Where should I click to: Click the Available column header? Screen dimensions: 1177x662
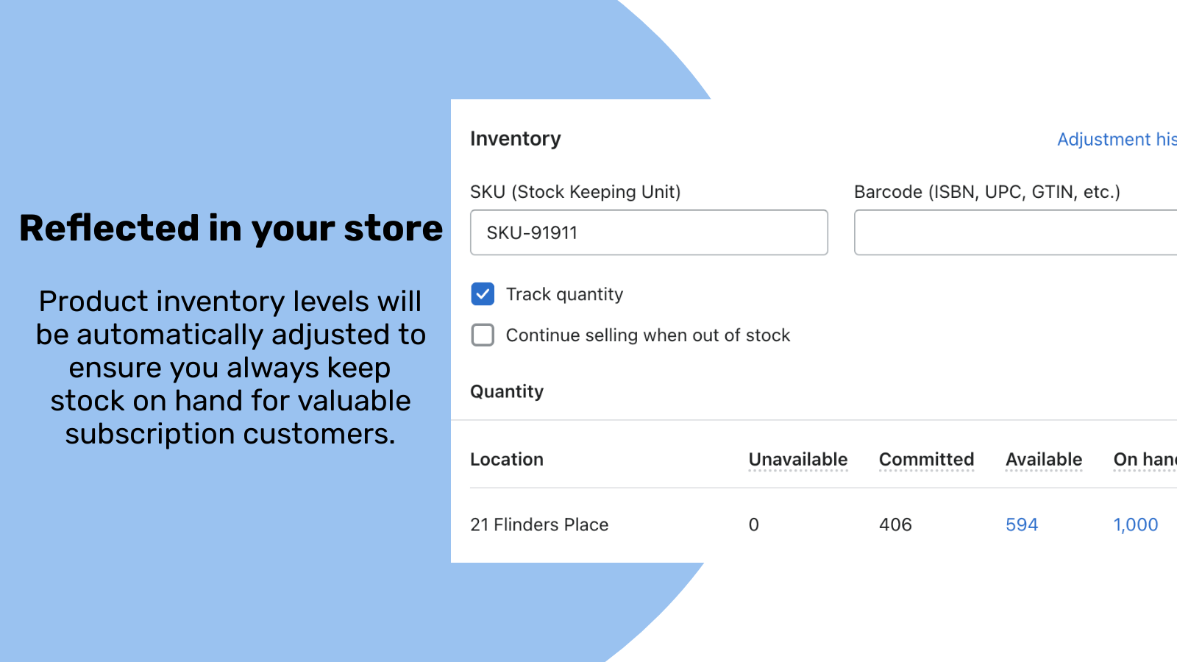click(1043, 460)
